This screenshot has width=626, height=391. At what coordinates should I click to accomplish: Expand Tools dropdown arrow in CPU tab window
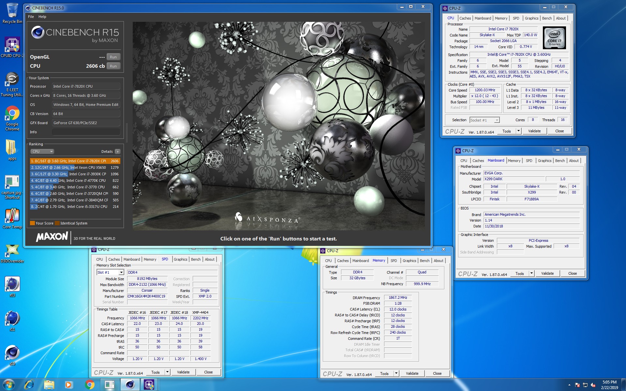(518, 131)
